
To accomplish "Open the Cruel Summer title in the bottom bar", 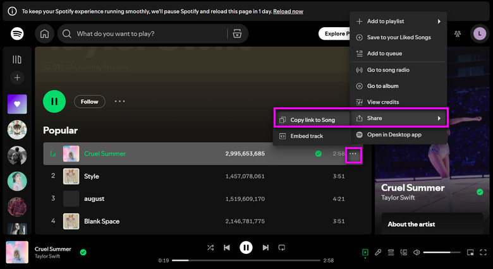I will pyautogui.click(x=53, y=249).
